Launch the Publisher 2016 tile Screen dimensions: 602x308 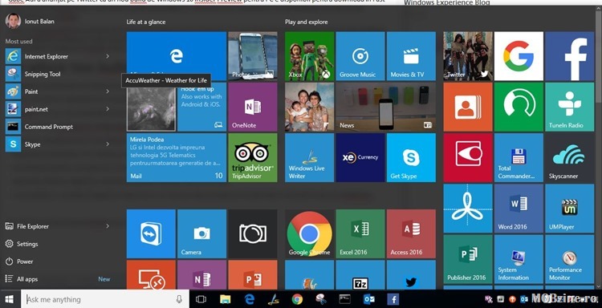pyautogui.click(x=468, y=259)
